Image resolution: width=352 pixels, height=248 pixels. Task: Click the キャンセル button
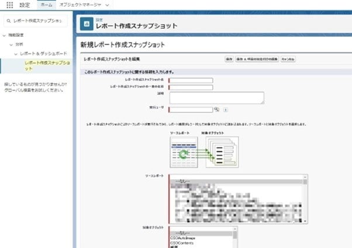pos(288,59)
